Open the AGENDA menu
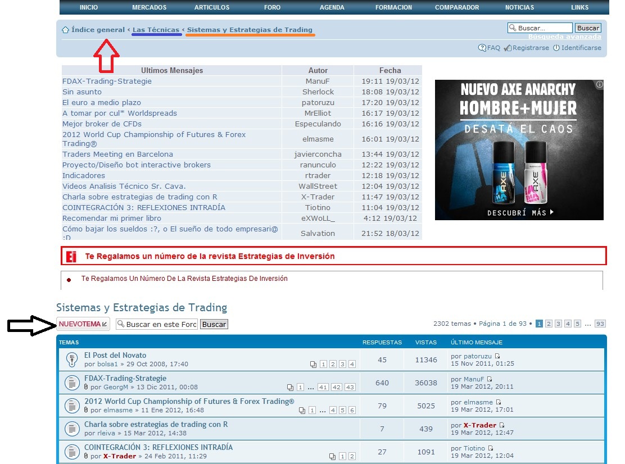 [x=332, y=7]
